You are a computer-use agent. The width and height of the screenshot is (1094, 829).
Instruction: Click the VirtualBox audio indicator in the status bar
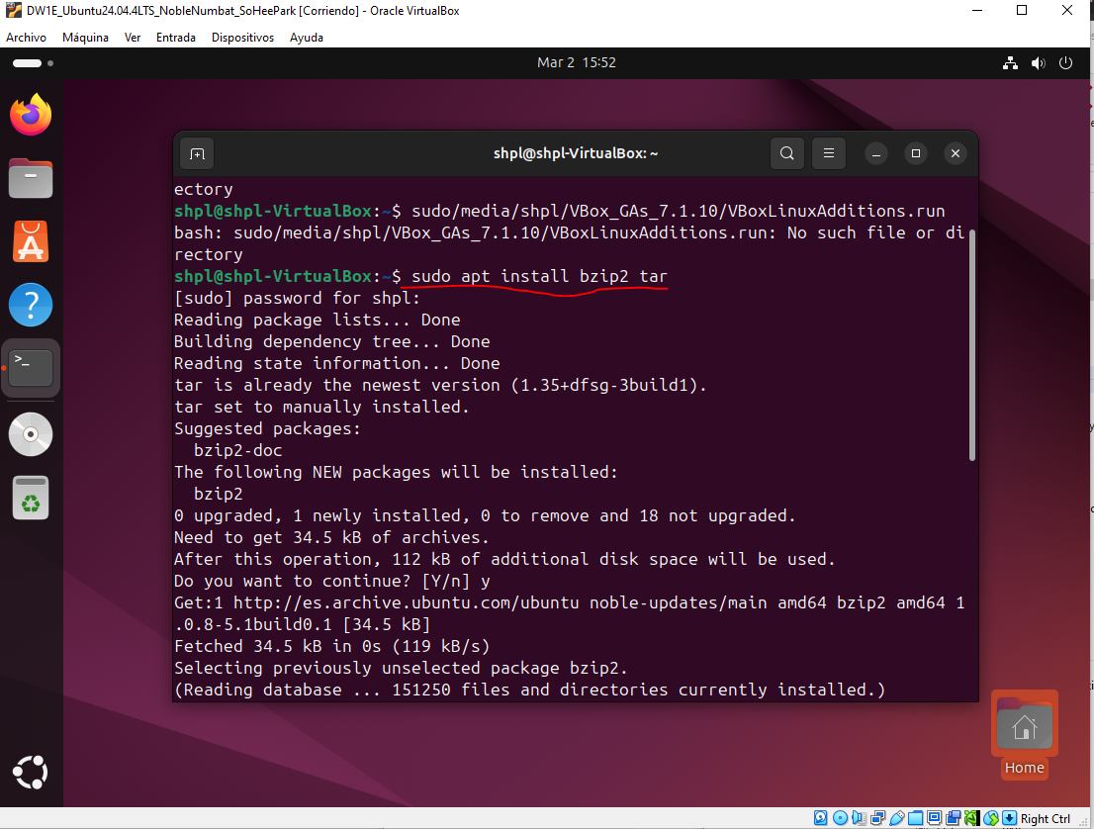coord(859,818)
